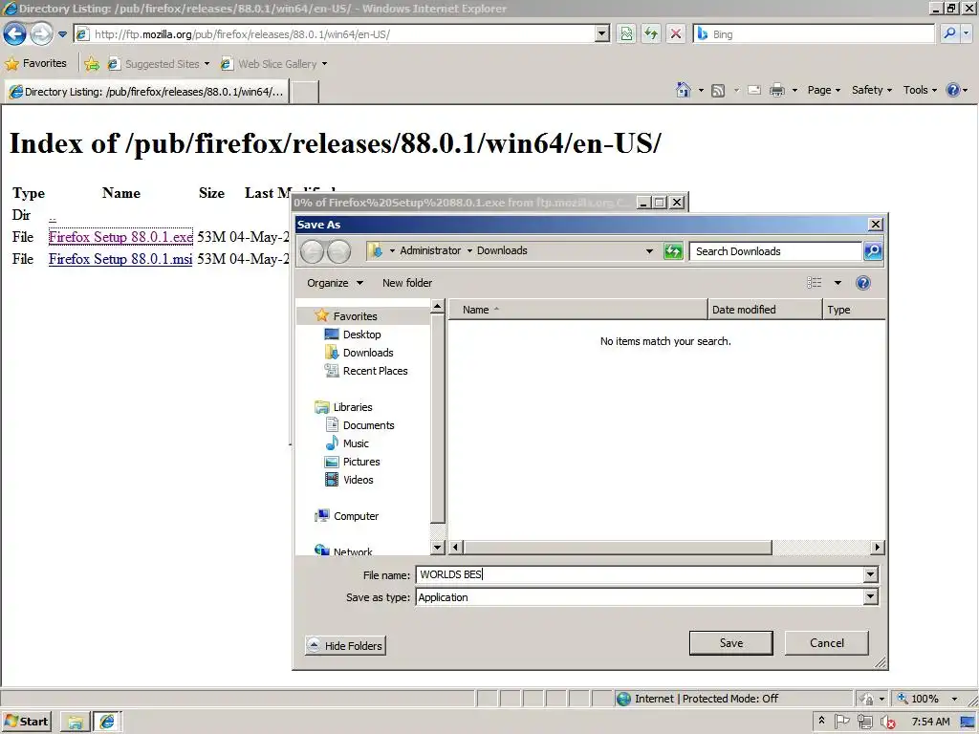The width and height of the screenshot is (979, 734).
Task: Click the Stop loading red X icon
Action: [676, 33]
